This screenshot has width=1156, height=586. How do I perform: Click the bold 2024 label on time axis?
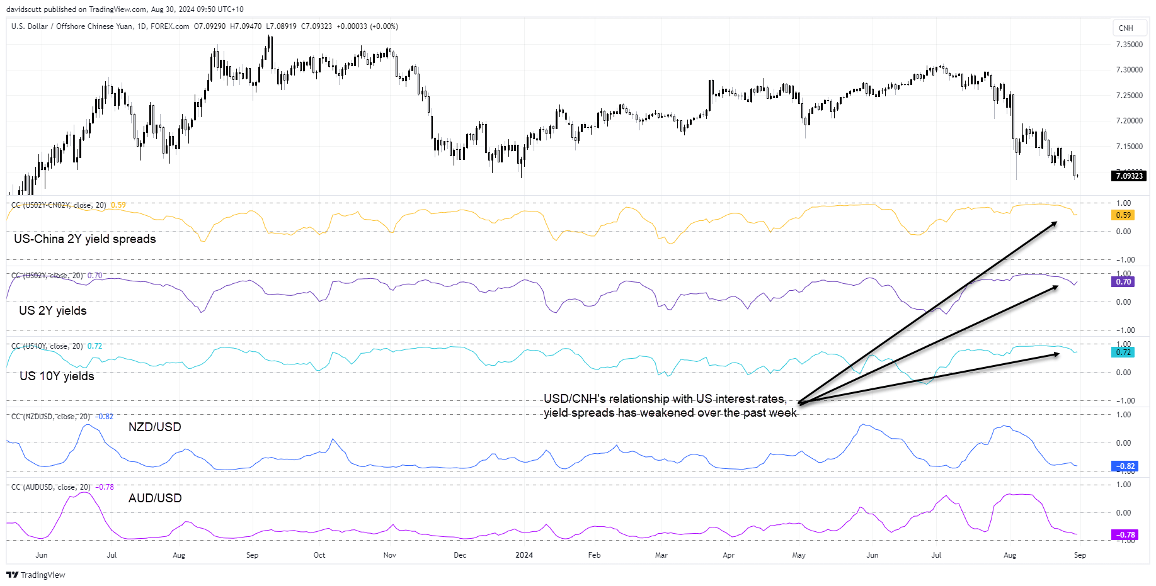[x=524, y=555]
